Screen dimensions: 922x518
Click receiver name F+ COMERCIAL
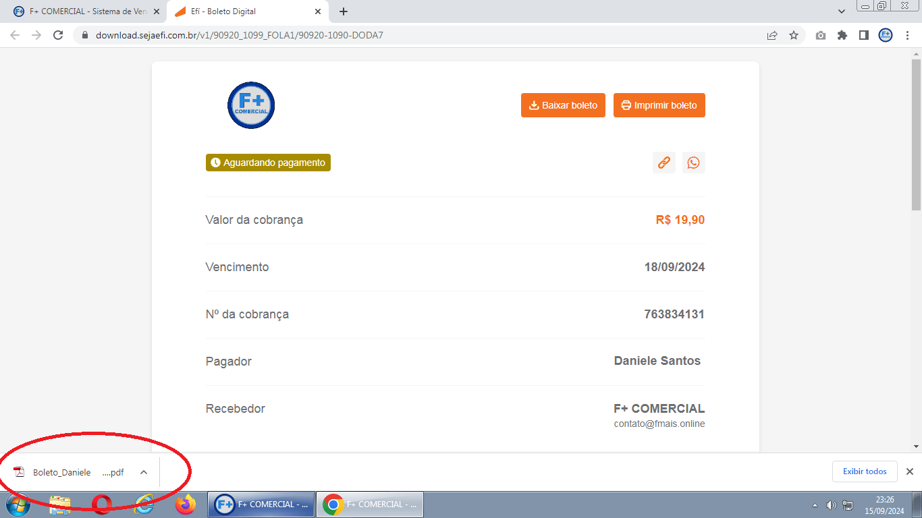coord(659,409)
